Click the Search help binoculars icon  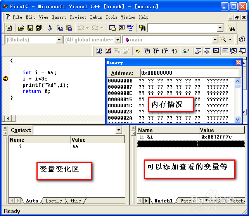[232, 28]
